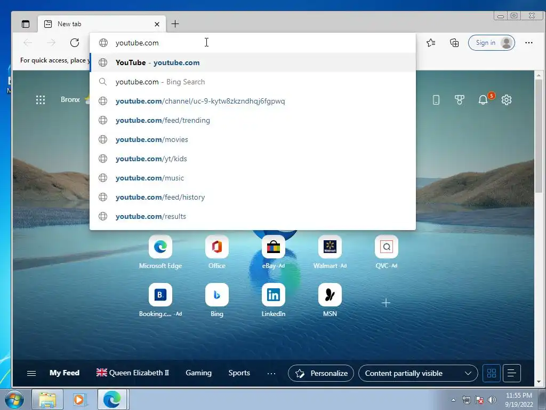The width and height of the screenshot is (546, 410).
Task: Select youtube.com Bing Search suggestion
Action: (253, 82)
